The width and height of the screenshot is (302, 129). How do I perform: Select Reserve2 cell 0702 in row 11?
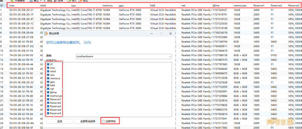coord(279,55)
